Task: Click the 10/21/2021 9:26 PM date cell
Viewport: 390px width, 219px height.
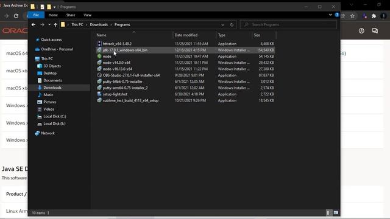Action: point(190,100)
